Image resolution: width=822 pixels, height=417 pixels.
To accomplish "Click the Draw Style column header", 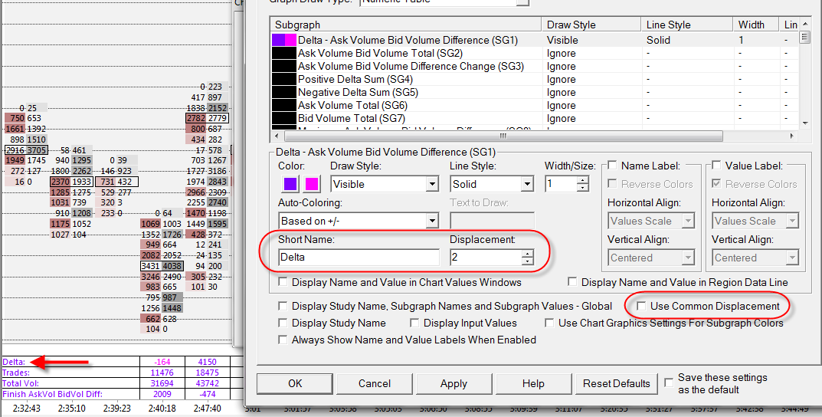I will 591,25.
